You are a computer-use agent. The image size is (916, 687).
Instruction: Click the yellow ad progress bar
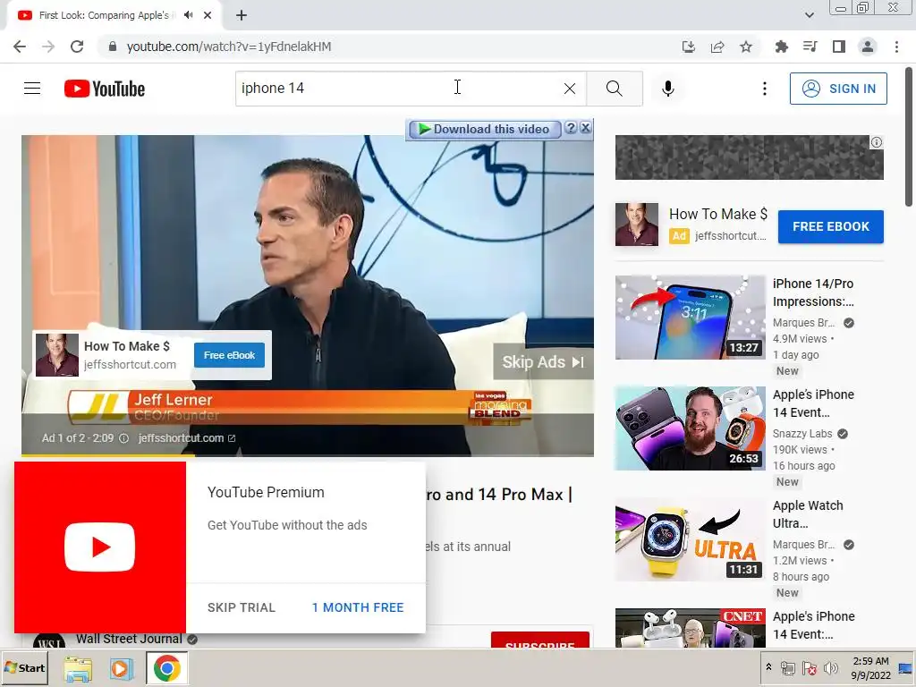pos(108,454)
